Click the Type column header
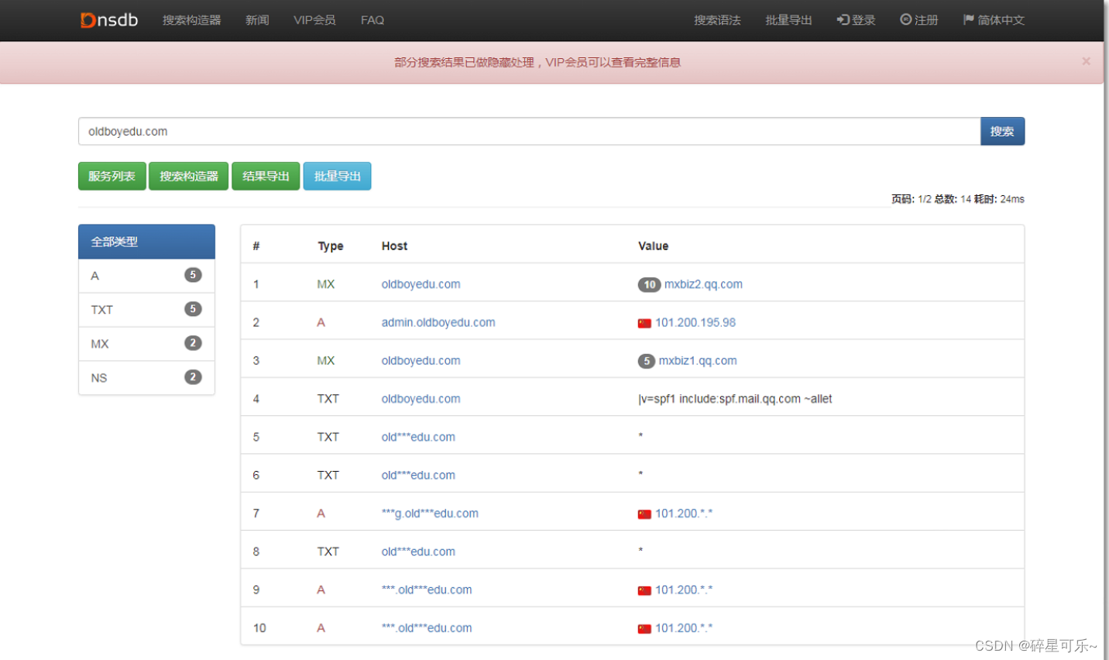 pyautogui.click(x=331, y=246)
